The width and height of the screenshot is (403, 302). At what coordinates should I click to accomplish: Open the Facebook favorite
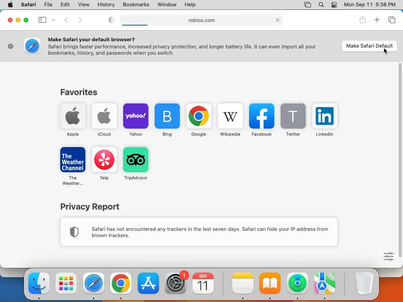pos(262,116)
